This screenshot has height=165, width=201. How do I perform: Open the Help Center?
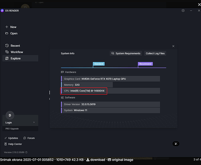(x=13, y=144)
